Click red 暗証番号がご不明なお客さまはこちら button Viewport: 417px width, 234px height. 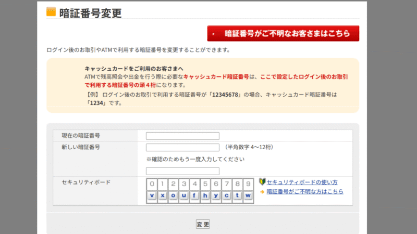(x=283, y=34)
